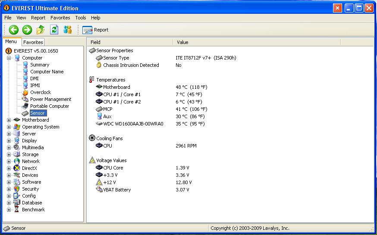Viewport: 377px width, 235px height.
Task: Click the Server icon in the tree
Action: [x=17, y=134]
